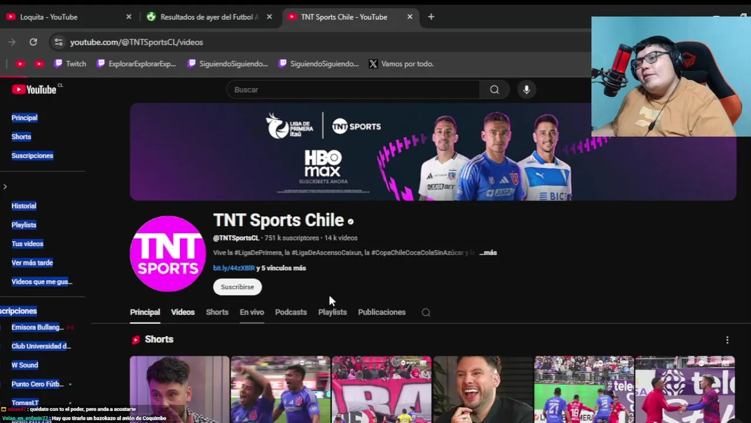Screen dimensions: 751x423
Task: Click the channel search magnifier icon
Action: (426, 313)
